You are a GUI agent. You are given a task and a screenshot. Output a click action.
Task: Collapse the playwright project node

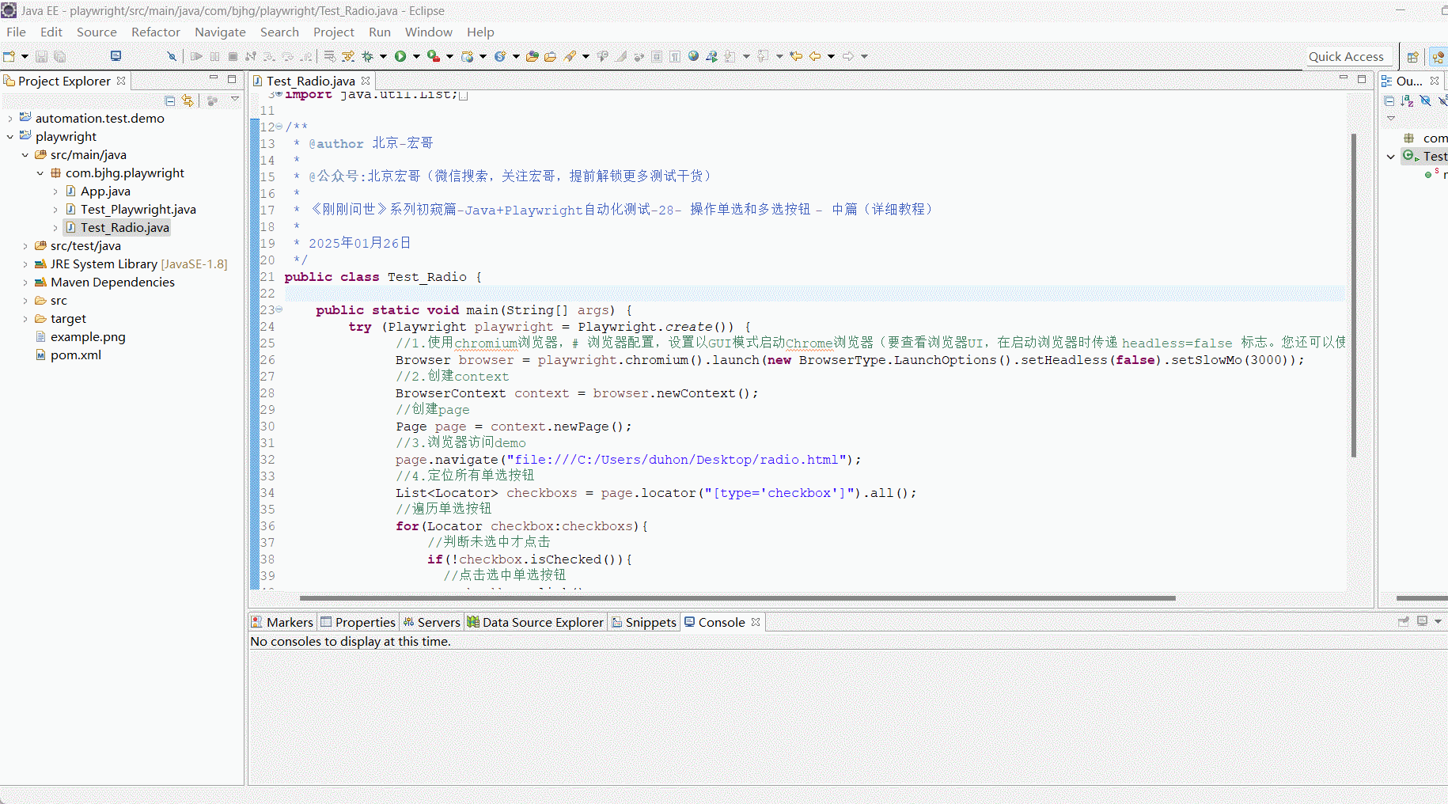pyautogui.click(x=9, y=137)
